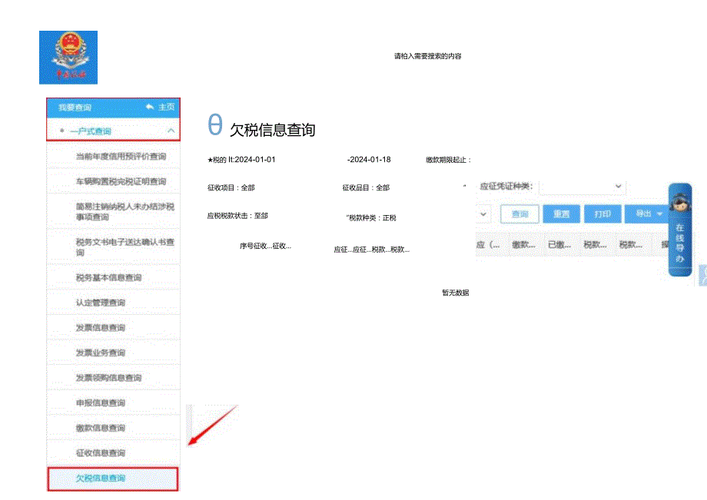The image size is (707, 500).
Task: Click 暂无数据 empty message
Action: click(456, 293)
